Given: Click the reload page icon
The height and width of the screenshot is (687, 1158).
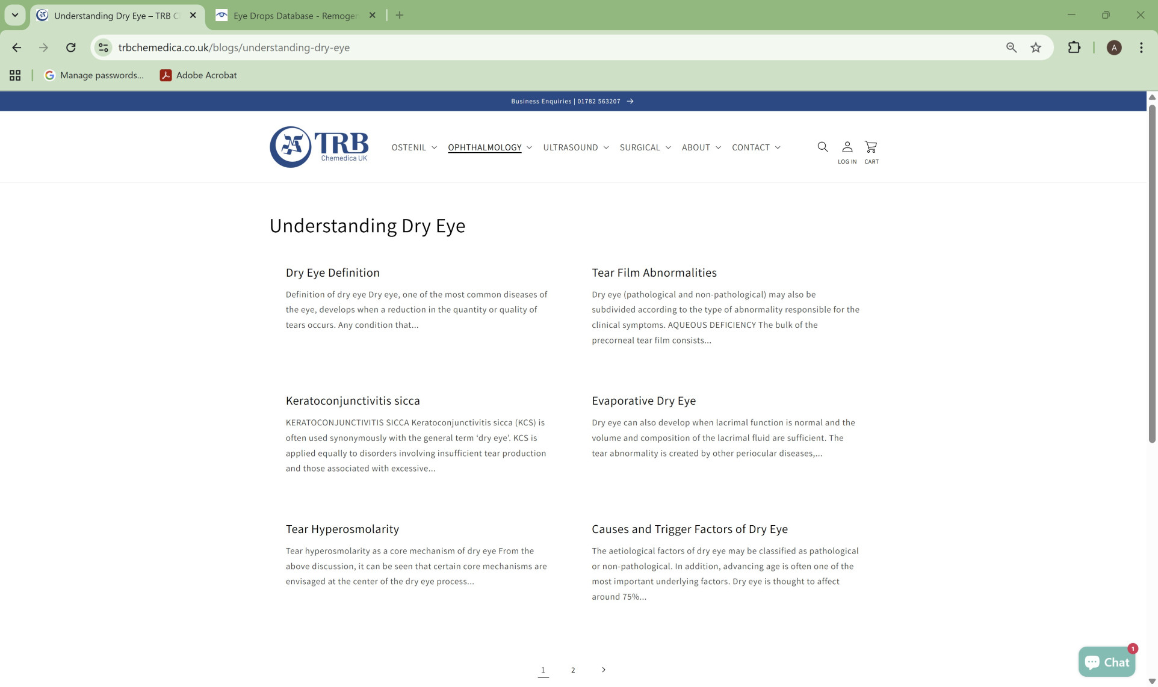Looking at the screenshot, I should click(70, 47).
